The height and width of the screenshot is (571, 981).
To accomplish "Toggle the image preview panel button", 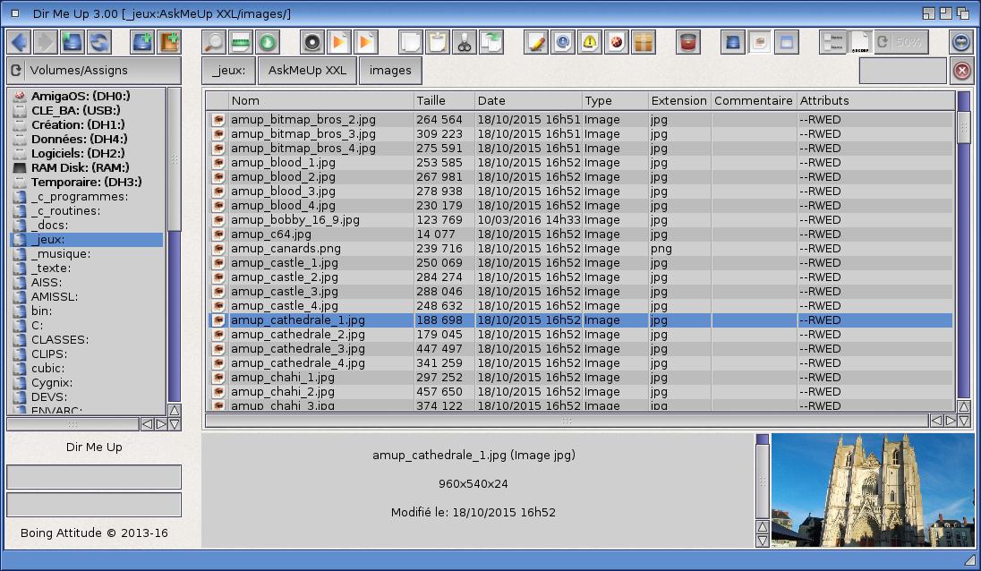I will 759,42.
